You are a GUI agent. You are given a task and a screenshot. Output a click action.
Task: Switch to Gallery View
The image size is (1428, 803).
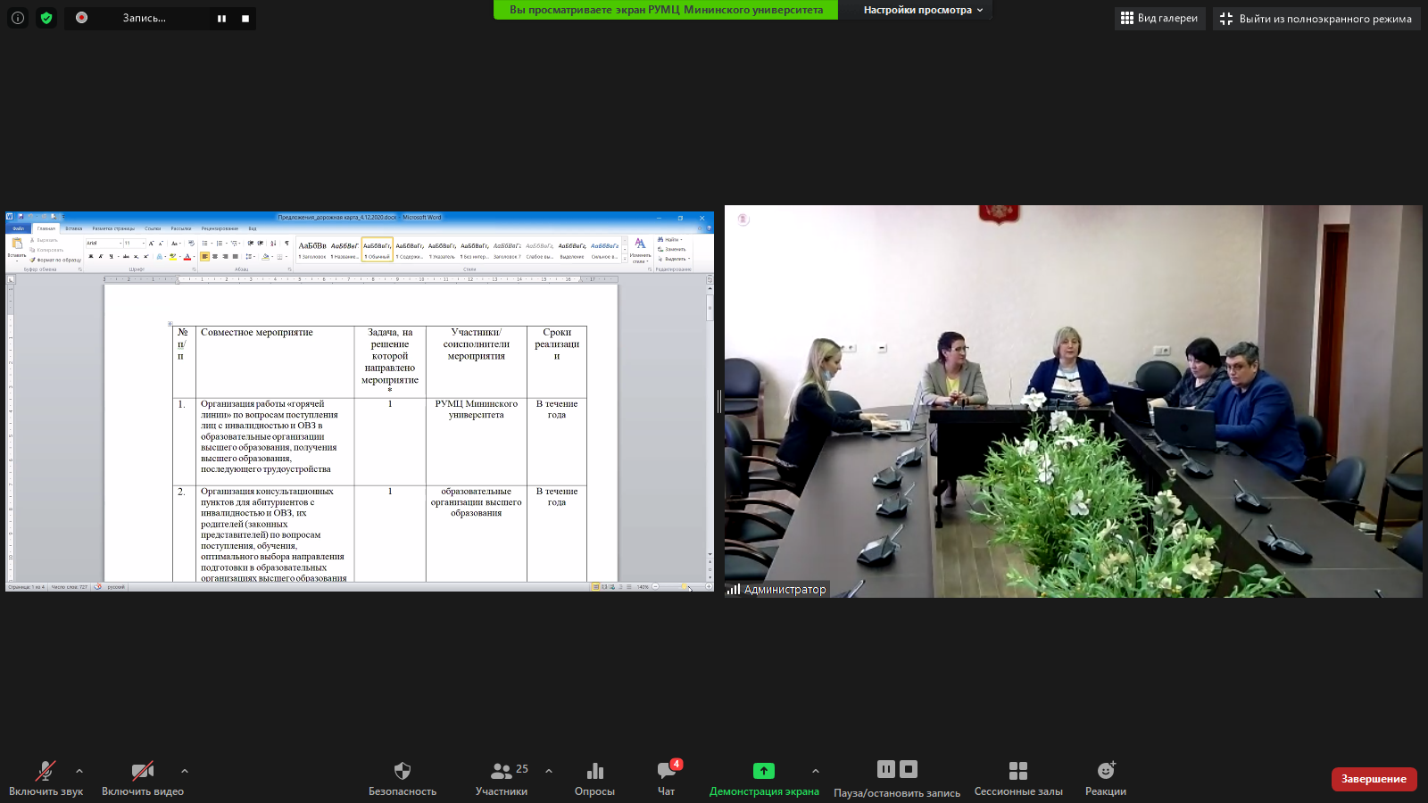pyautogui.click(x=1159, y=19)
